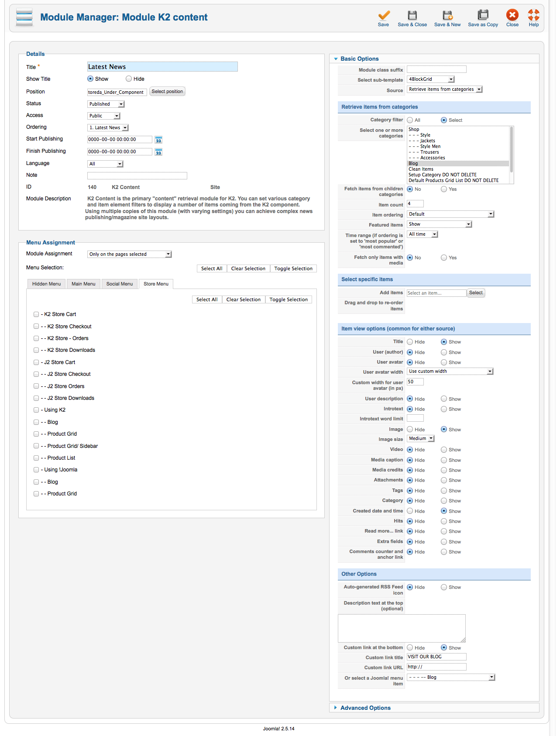Click the Module class suffix field
Viewport: 560px width, 736px height.
pyautogui.click(x=436, y=69)
